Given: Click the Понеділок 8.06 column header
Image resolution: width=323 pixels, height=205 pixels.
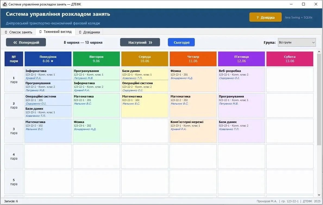Looking at the screenshot, I should click(48, 59).
